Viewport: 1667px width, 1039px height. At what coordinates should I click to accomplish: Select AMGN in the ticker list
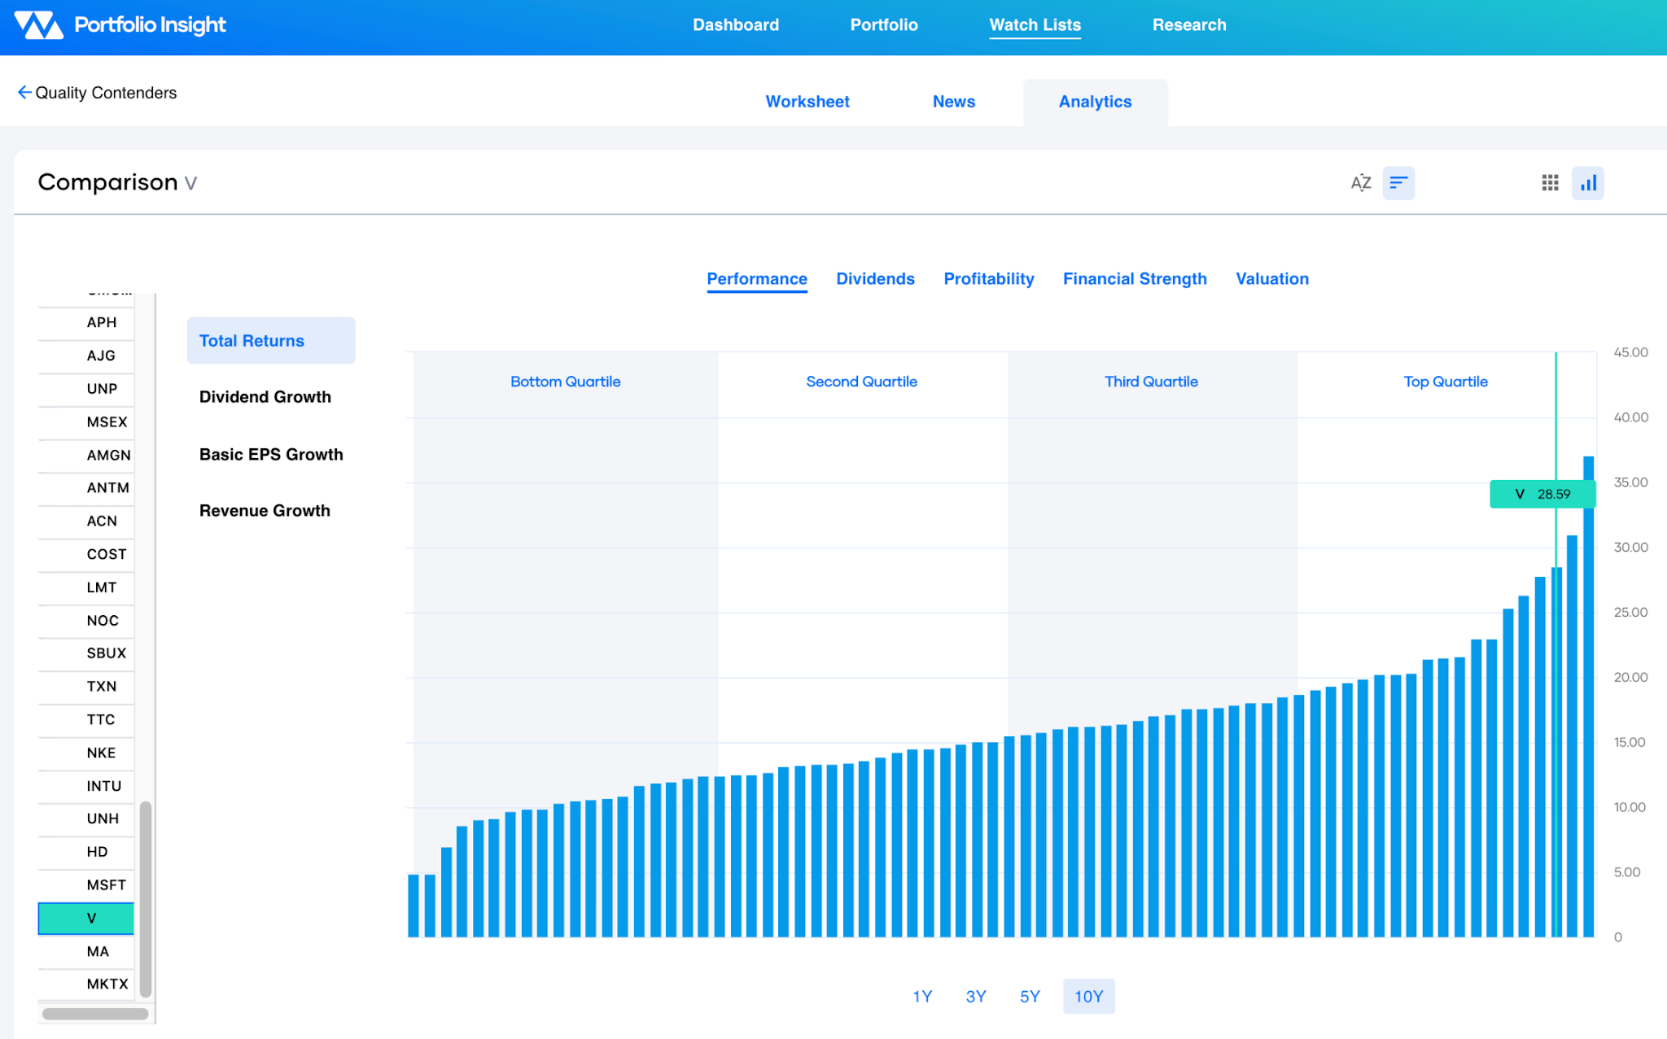point(86,456)
